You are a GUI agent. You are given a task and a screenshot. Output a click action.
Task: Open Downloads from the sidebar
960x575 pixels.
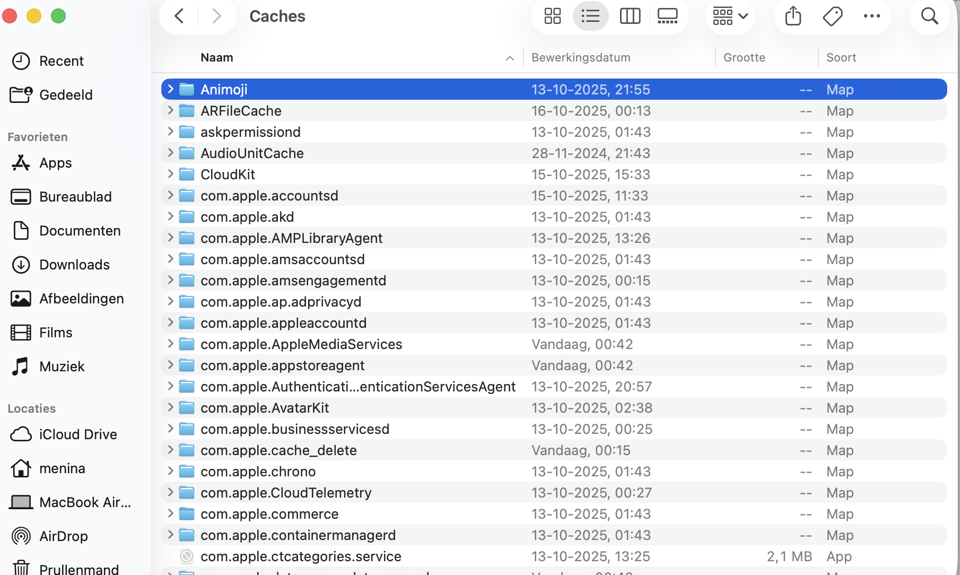[74, 264]
